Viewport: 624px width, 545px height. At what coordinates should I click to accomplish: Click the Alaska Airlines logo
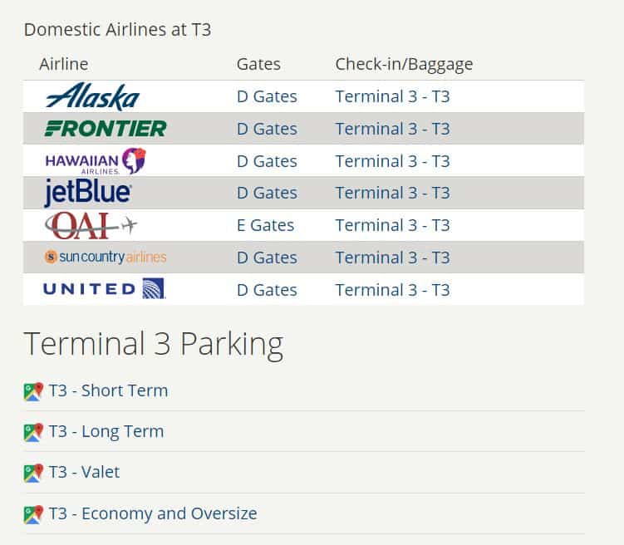pos(93,96)
